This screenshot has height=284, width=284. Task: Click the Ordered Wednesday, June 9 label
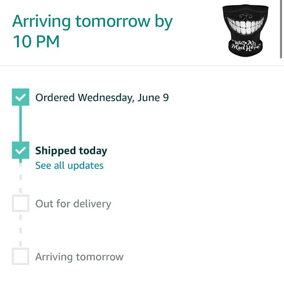point(102,98)
